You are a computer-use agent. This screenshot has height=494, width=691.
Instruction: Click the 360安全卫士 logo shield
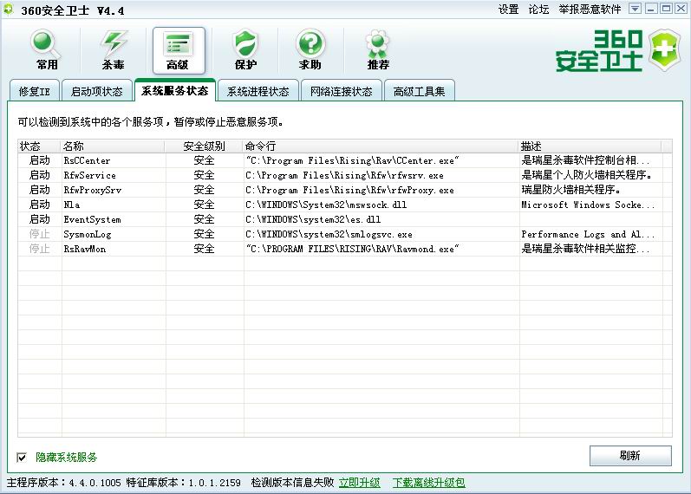click(x=665, y=49)
